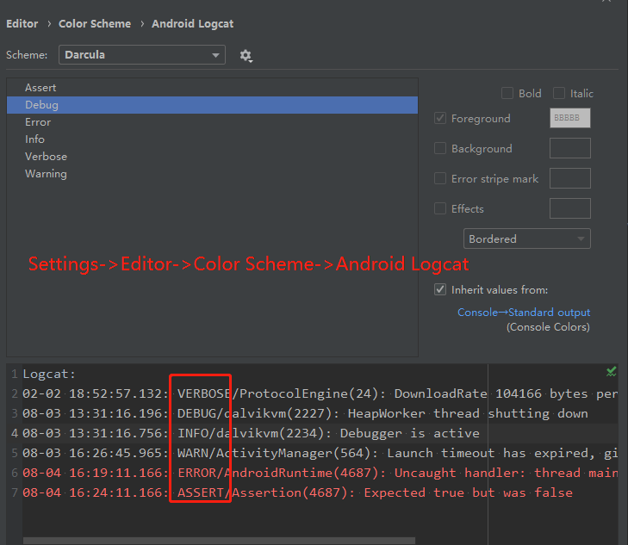Uncheck the Inherit values from checkbox

[x=441, y=290]
